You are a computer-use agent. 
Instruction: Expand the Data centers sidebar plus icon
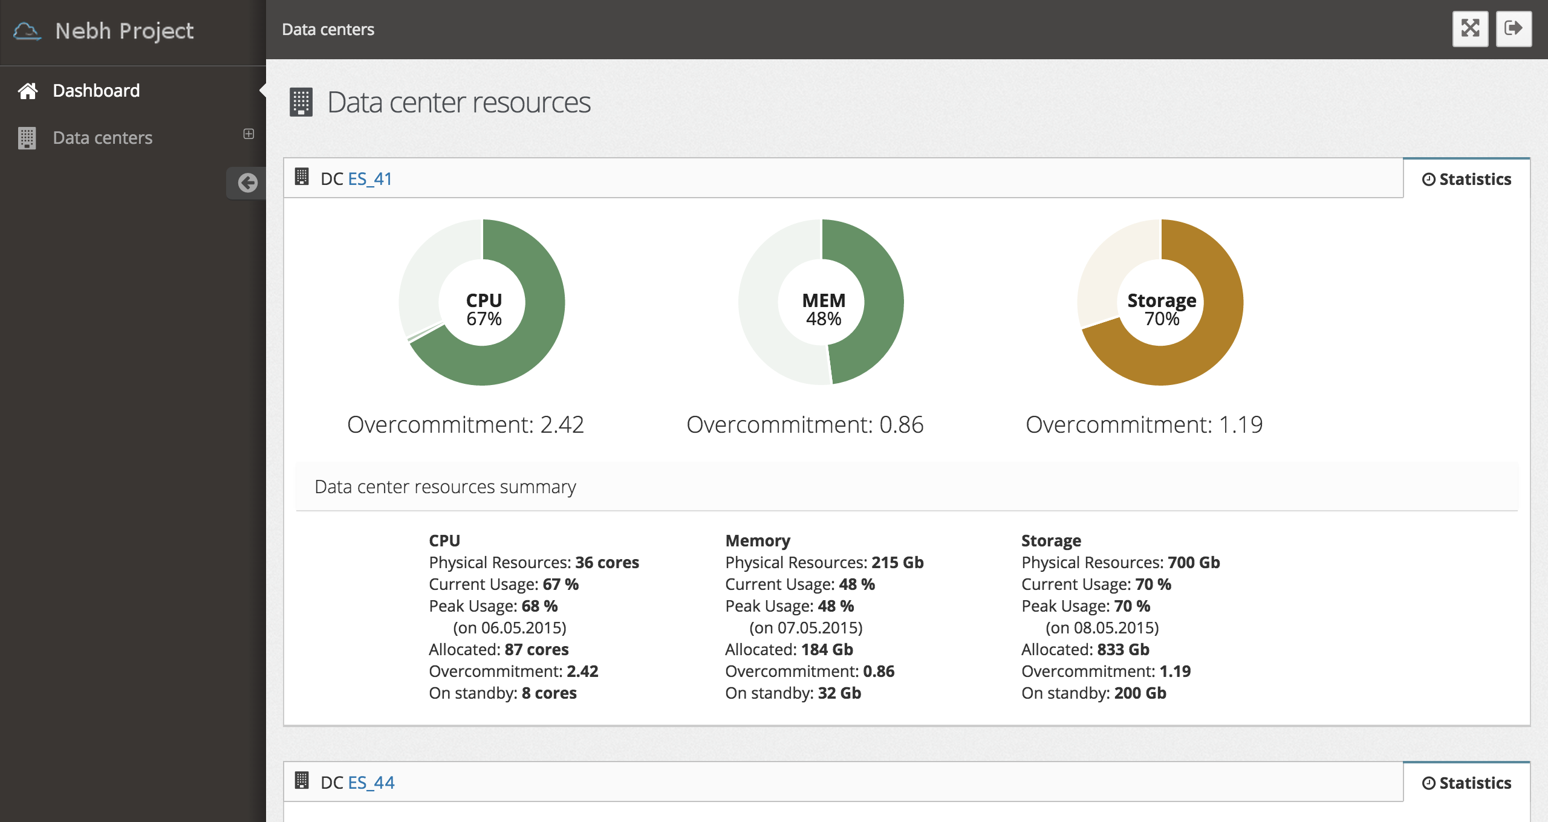249,134
